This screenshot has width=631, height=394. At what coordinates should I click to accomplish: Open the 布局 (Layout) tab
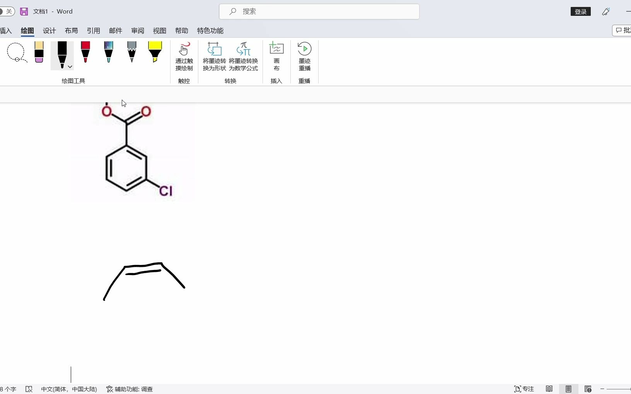[x=72, y=31]
